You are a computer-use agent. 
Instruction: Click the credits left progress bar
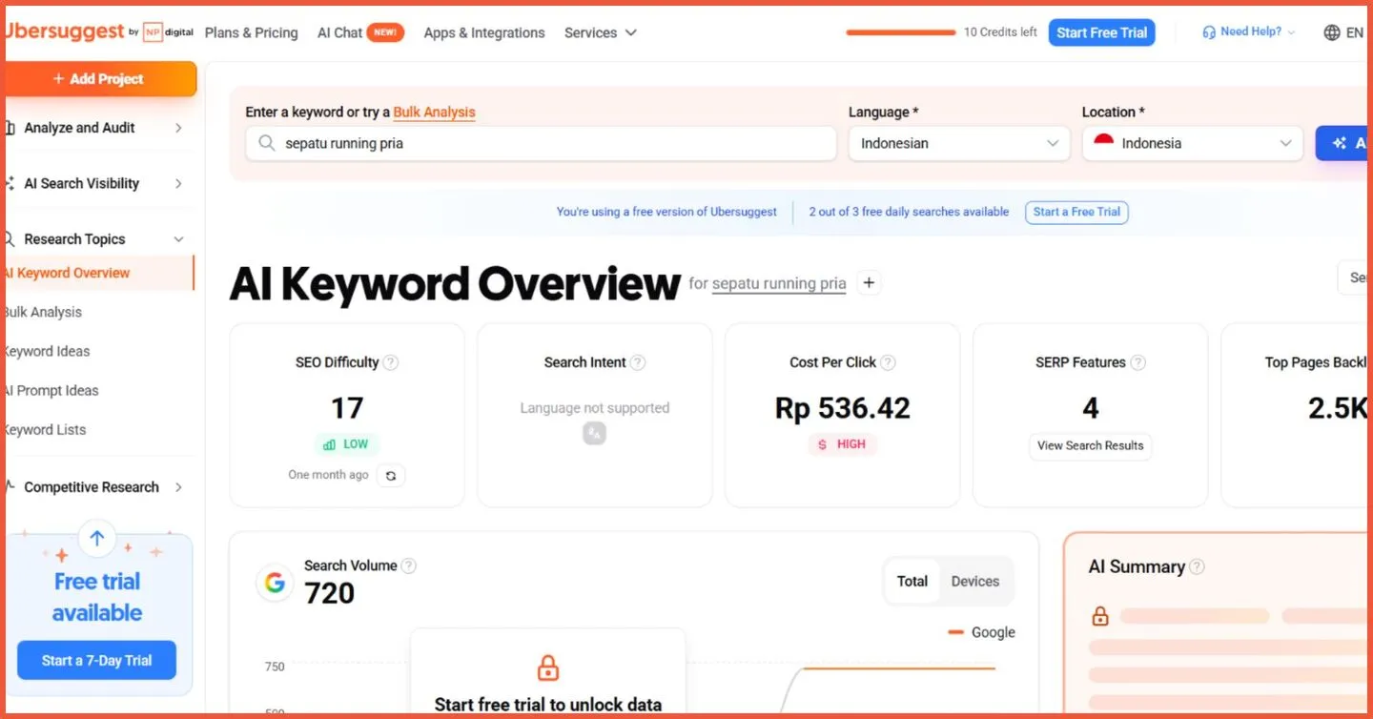901,32
